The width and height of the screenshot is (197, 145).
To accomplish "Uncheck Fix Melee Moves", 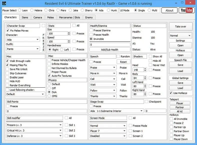I will tap(8, 30).
